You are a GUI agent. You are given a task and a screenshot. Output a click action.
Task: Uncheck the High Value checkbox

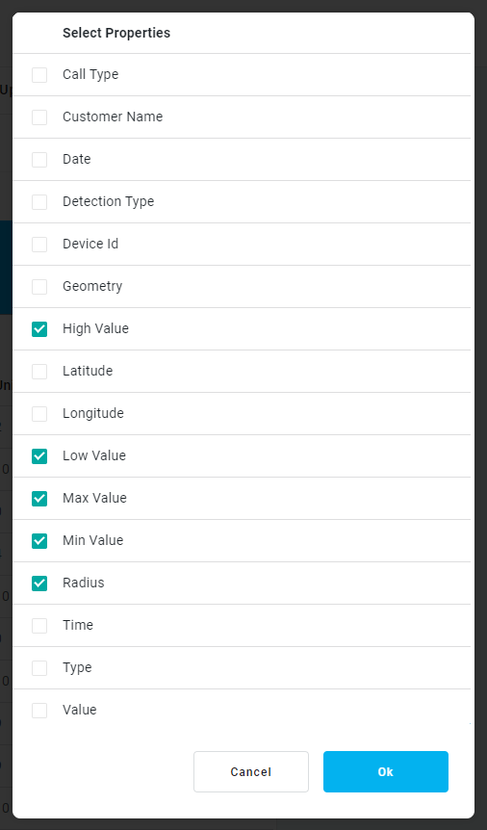(x=39, y=329)
